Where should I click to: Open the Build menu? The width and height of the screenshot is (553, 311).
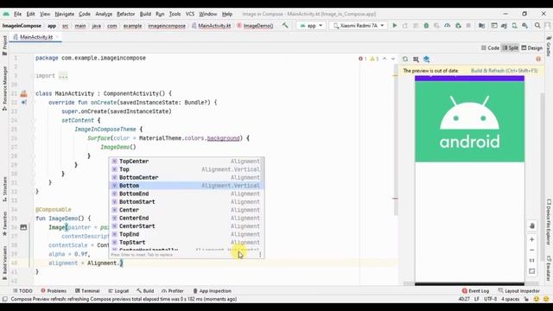(x=145, y=14)
